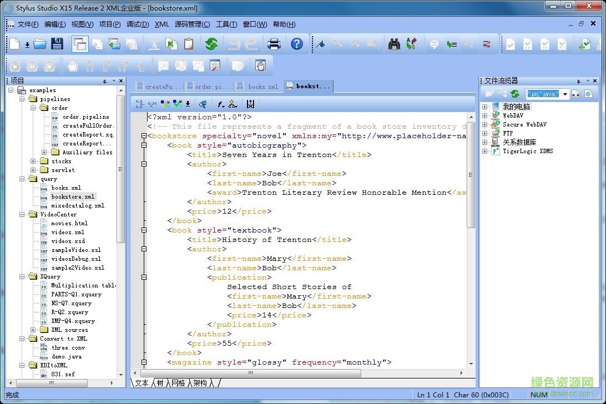Select mixedcatalog.xml in the project tree

coord(77,206)
